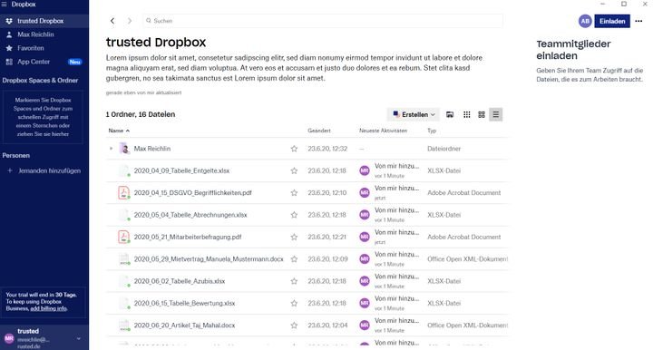Click Jemanden hinzufügen to add a person

pos(44,170)
